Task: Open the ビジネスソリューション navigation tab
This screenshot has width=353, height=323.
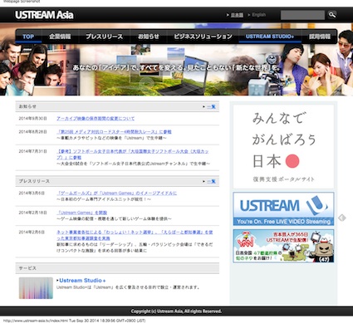Action: [x=203, y=37]
